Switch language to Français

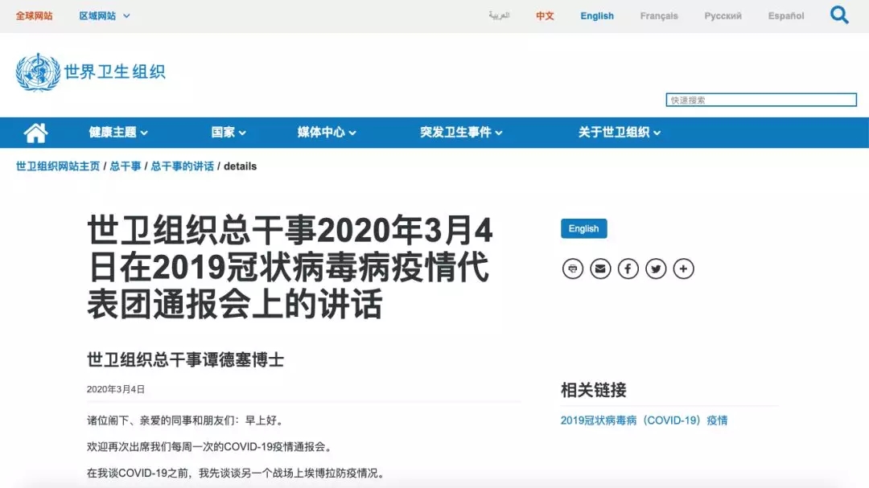point(659,16)
